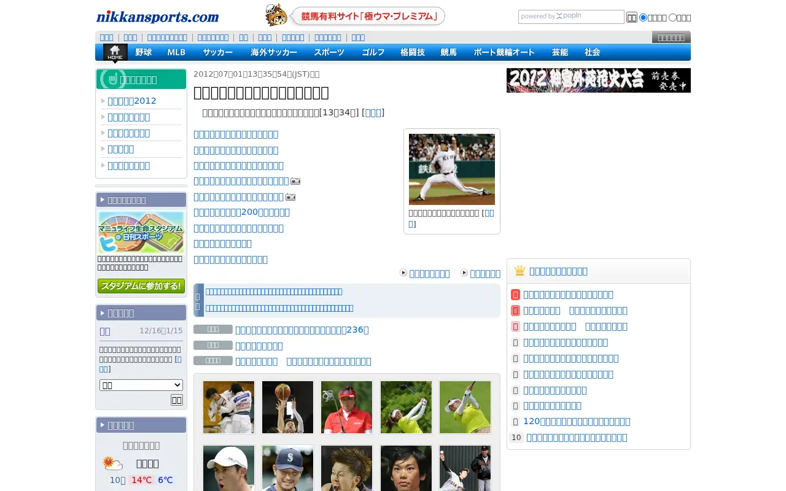Open the tennis player in white cap thumbnail
Viewport: 786px width, 491px height.
coord(228,468)
